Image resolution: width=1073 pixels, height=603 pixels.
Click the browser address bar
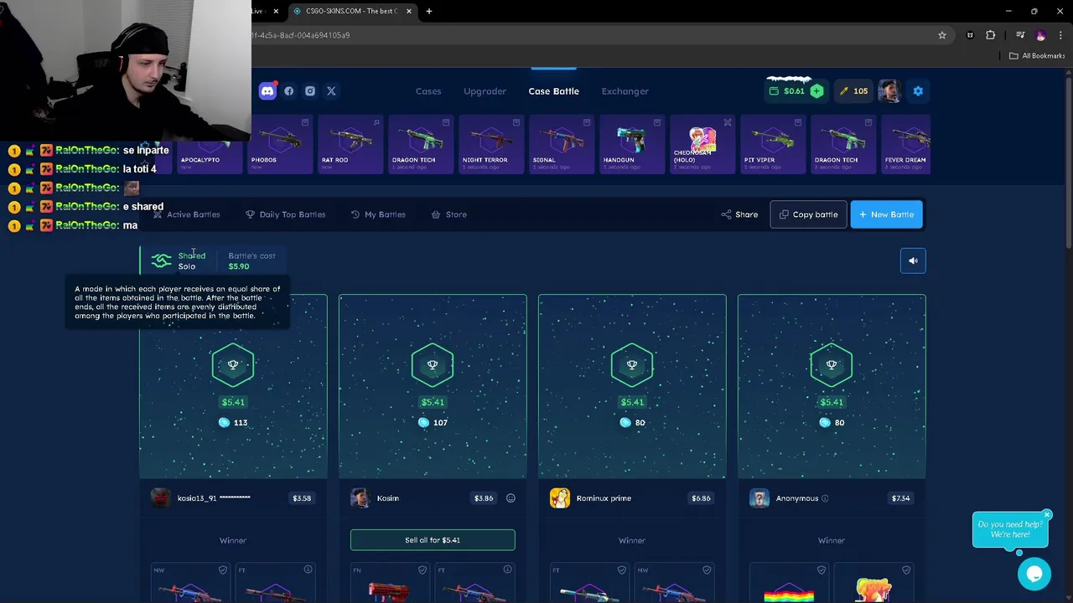(x=587, y=35)
